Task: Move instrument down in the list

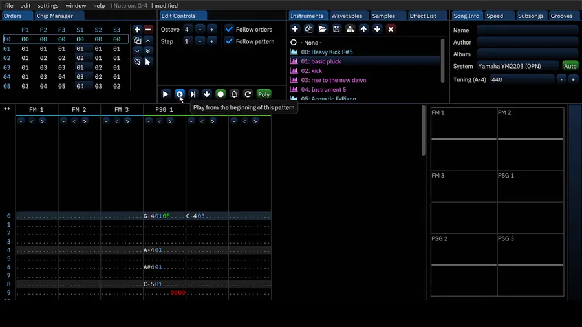Action: 377,29
